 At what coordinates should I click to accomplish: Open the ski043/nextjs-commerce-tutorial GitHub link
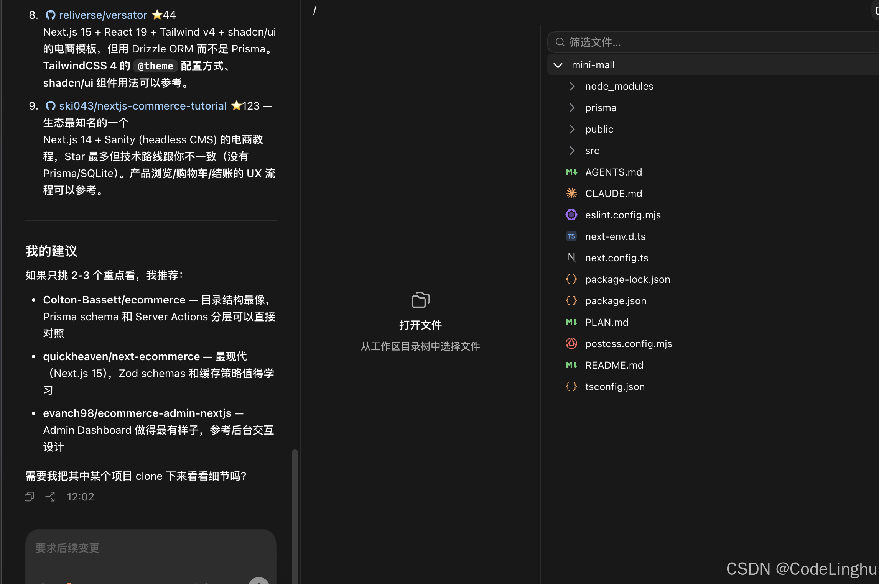point(143,106)
